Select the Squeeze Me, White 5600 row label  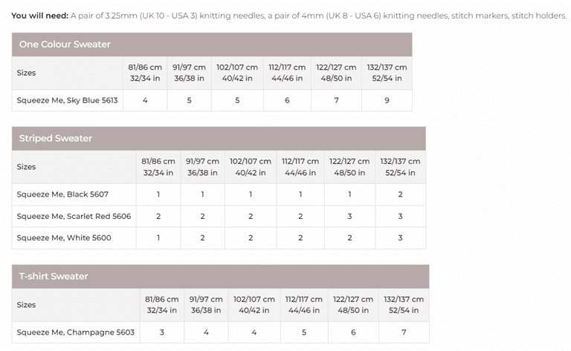[62, 237]
